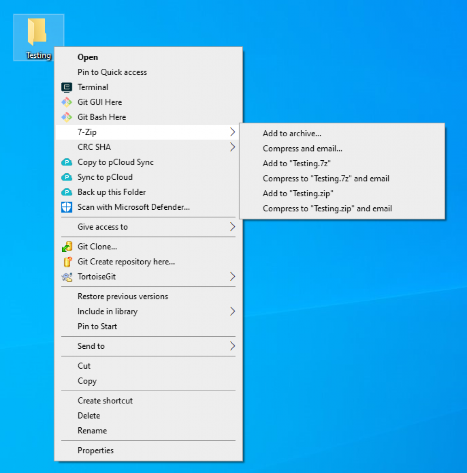Viewport: 467px width, 473px height.
Task: Expand the Include in library submenu arrow
Action: coord(232,311)
